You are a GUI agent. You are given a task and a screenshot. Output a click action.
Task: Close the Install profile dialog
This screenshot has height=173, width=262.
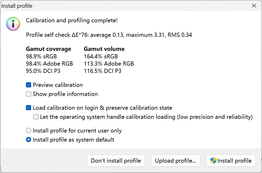pyautogui.click(x=254, y=6)
